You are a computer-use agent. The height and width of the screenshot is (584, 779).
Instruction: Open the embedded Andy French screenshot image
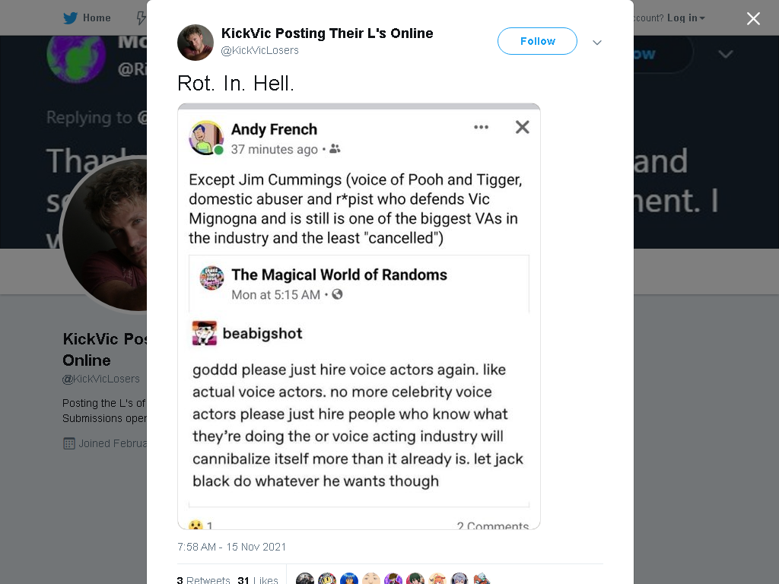point(359,316)
